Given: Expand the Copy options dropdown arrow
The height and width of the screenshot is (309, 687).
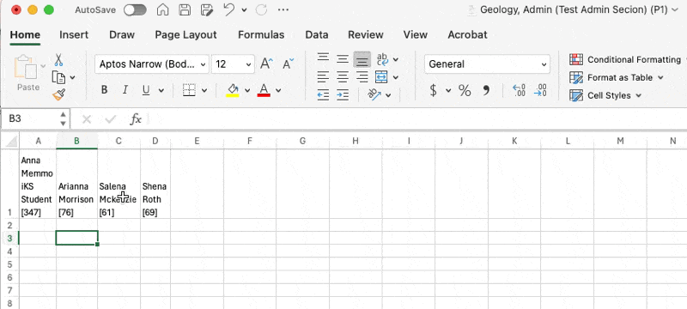Looking at the screenshot, I should pos(73,77).
